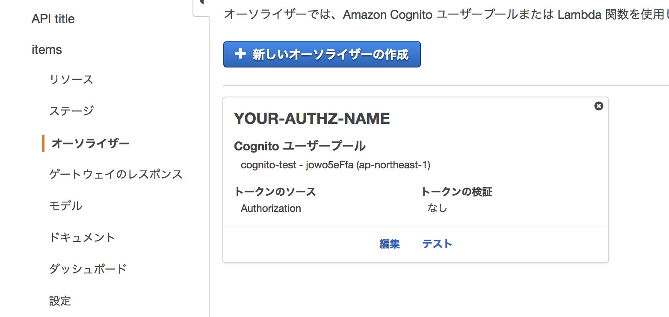The image size is (669, 317).
Task: Open ダッシュボード from the sidebar
Action: pyautogui.click(x=88, y=269)
